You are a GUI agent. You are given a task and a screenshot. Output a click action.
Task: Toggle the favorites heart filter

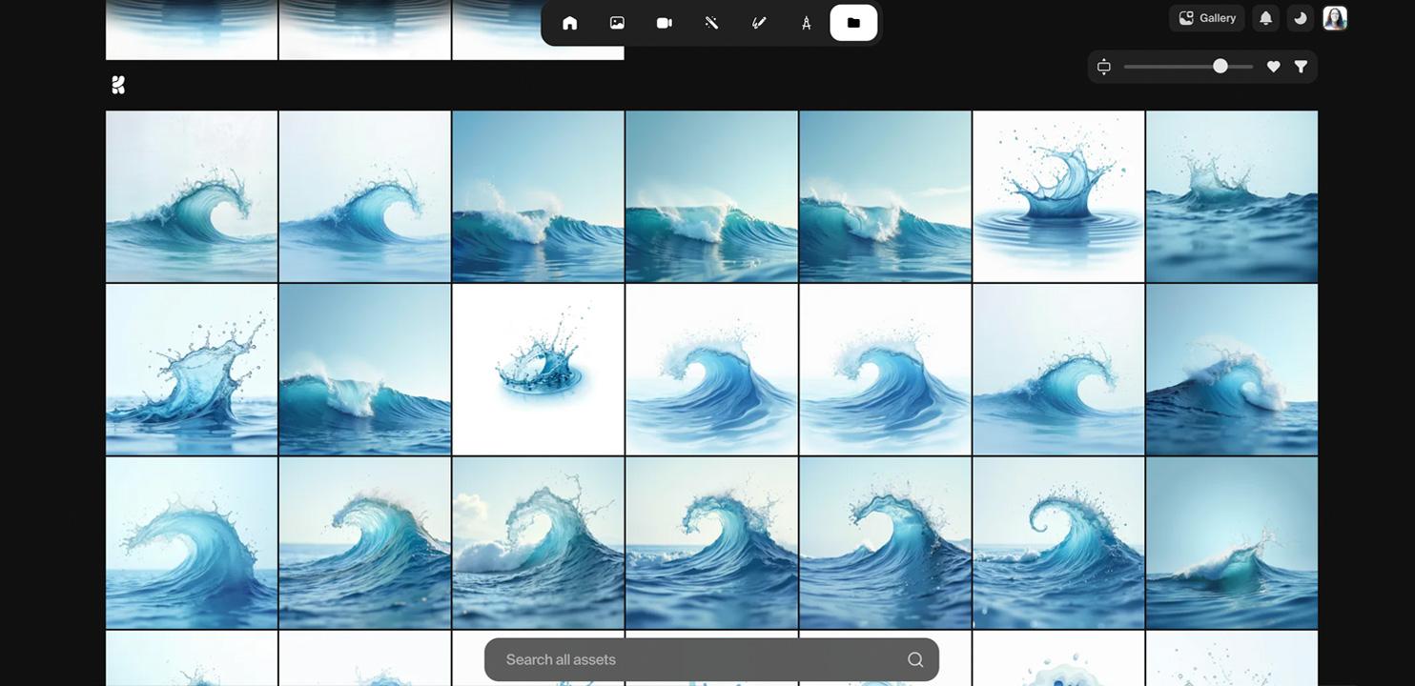[1273, 67]
